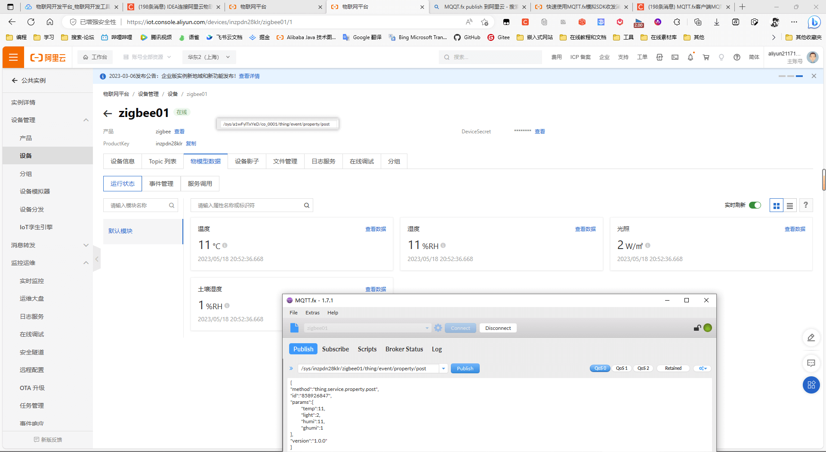Image resolution: width=826 pixels, height=452 pixels.
Task: Click the page vertical scrollbar
Action: pyautogui.click(x=824, y=180)
